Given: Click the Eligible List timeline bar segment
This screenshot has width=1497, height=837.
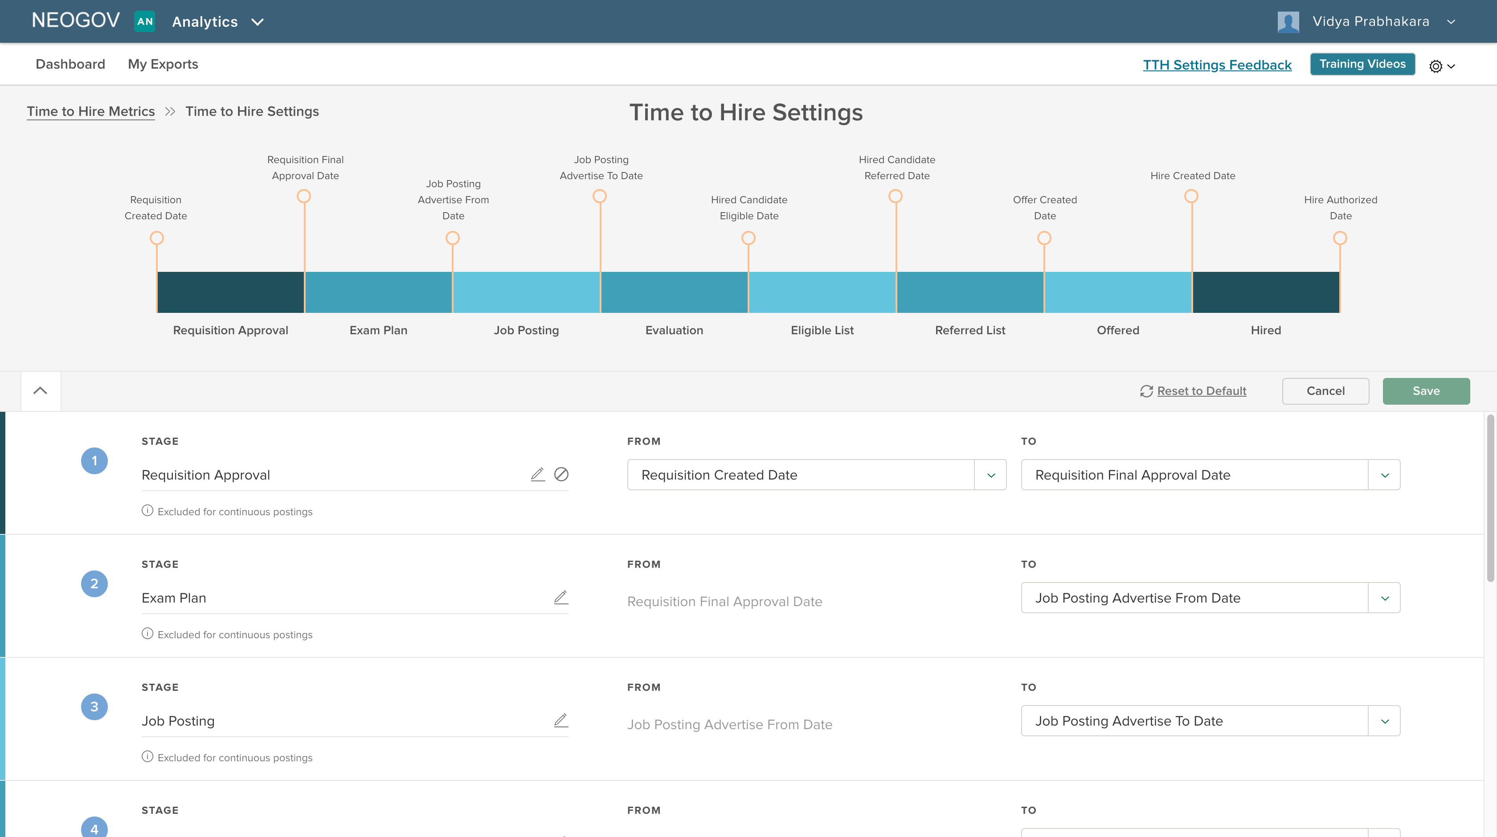Looking at the screenshot, I should [822, 292].
